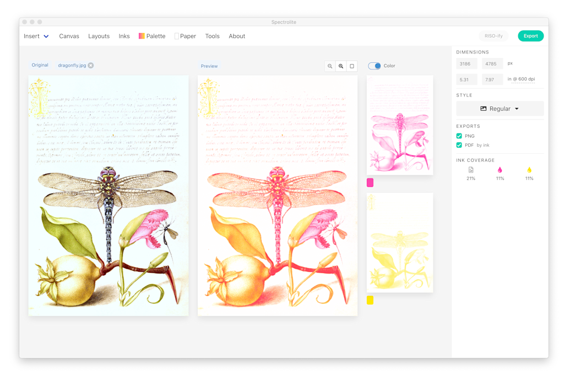Open the dpi setting for dimensions
The width and height of the screenshot is (564, 389).
click(523, 79)
